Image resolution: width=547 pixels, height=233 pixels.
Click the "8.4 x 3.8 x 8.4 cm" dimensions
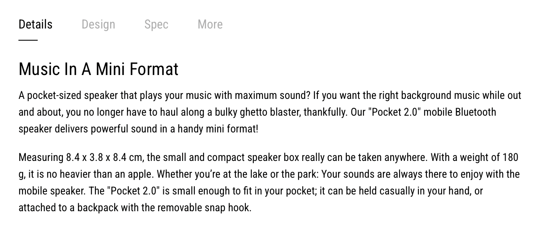pyautogui.click(x=105, y=158)
